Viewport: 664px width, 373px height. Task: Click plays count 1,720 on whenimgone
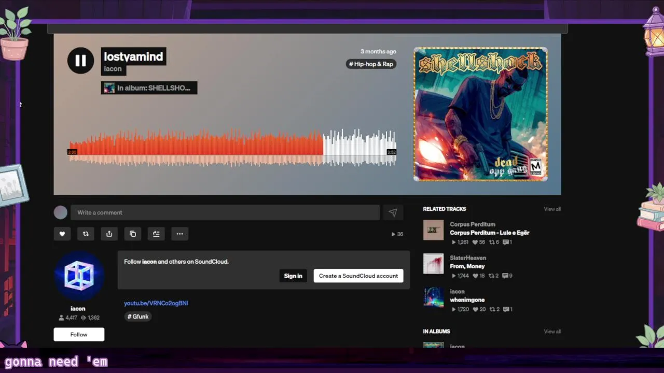point(461,309)
